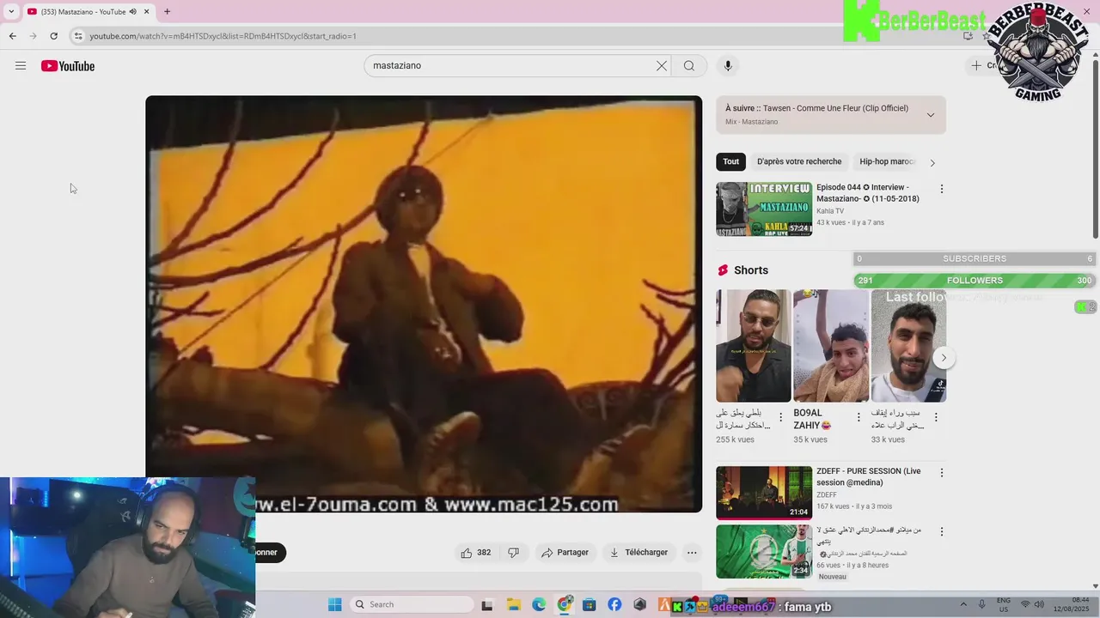Click the Episode 044 Interview video title
This screenshot has height=618, width=1100.
coord(868,193)
